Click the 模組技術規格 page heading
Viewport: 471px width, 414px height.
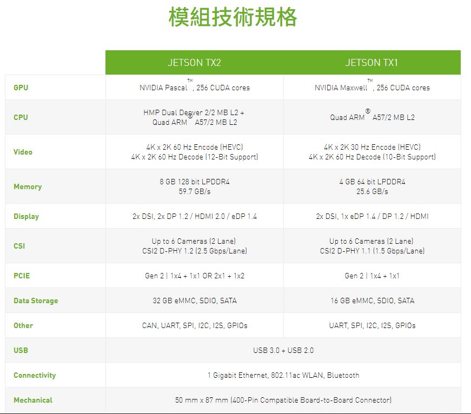pyautogui.click(x=233, y=17)
